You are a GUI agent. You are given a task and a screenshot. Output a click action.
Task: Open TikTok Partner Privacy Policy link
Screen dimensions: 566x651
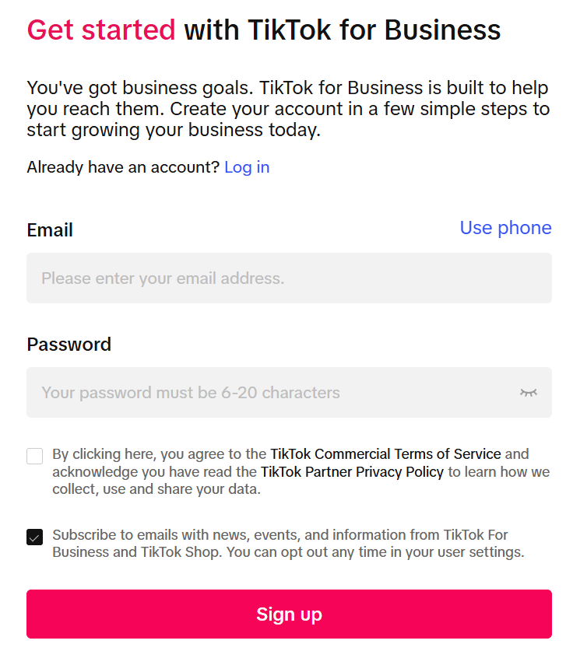coord(352,471)
